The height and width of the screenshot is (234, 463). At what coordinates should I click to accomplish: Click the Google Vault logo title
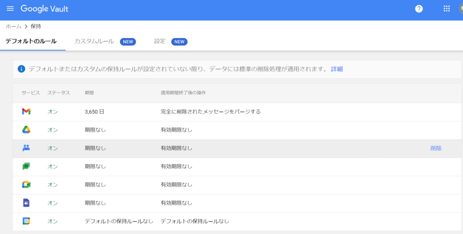pyautogui.click(x=44, y=9)
